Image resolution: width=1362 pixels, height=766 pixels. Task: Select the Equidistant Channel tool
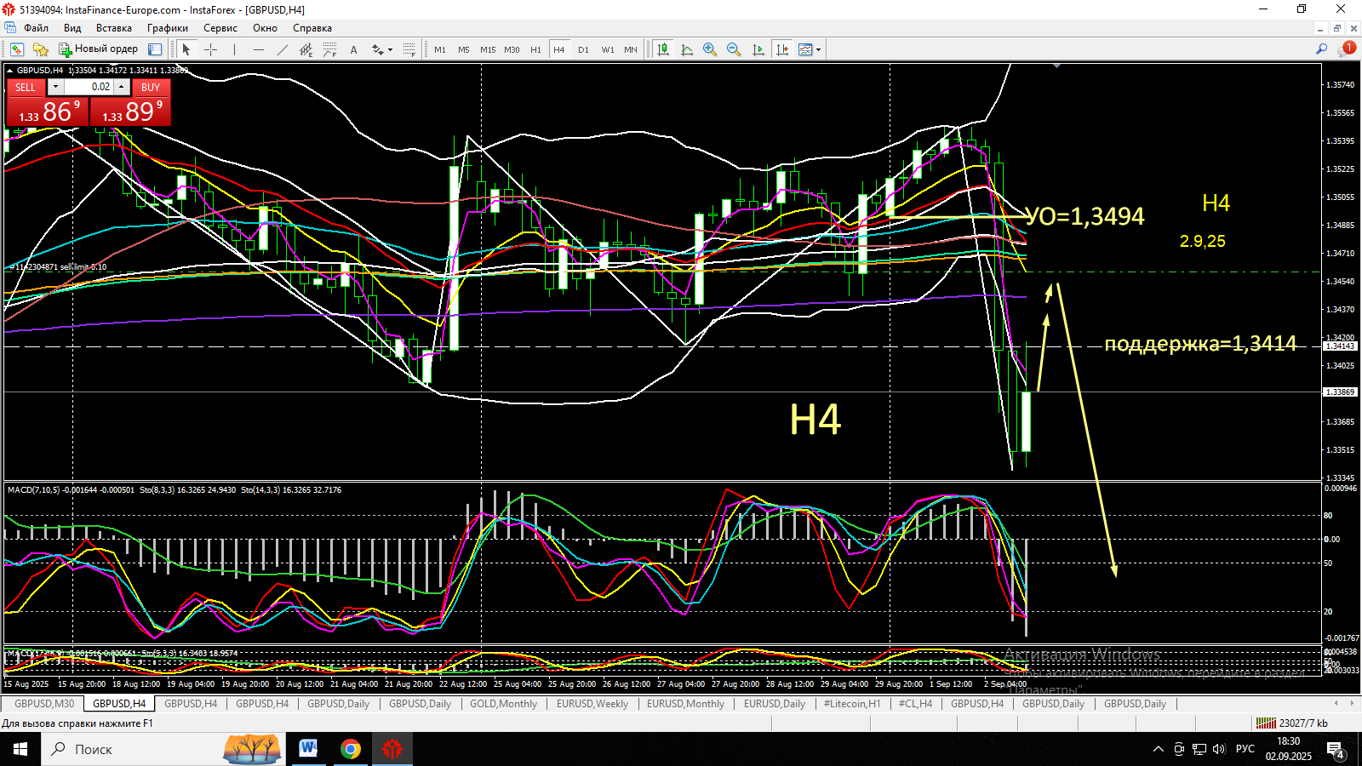[x=306, y=49]
